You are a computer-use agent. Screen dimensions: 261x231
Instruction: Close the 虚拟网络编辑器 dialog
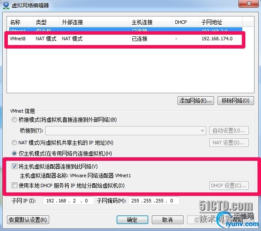click(249, 3)
